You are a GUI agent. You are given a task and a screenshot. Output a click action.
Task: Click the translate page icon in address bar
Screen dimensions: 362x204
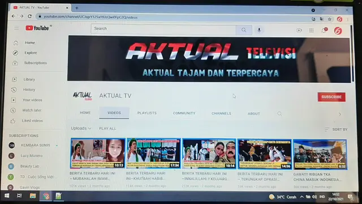pyautogui.click(x=322, y=19)
